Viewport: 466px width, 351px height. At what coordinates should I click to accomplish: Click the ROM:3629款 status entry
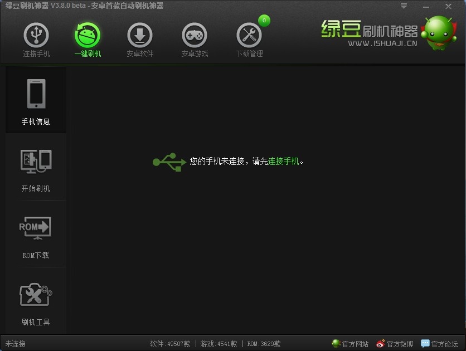point(264,344)
